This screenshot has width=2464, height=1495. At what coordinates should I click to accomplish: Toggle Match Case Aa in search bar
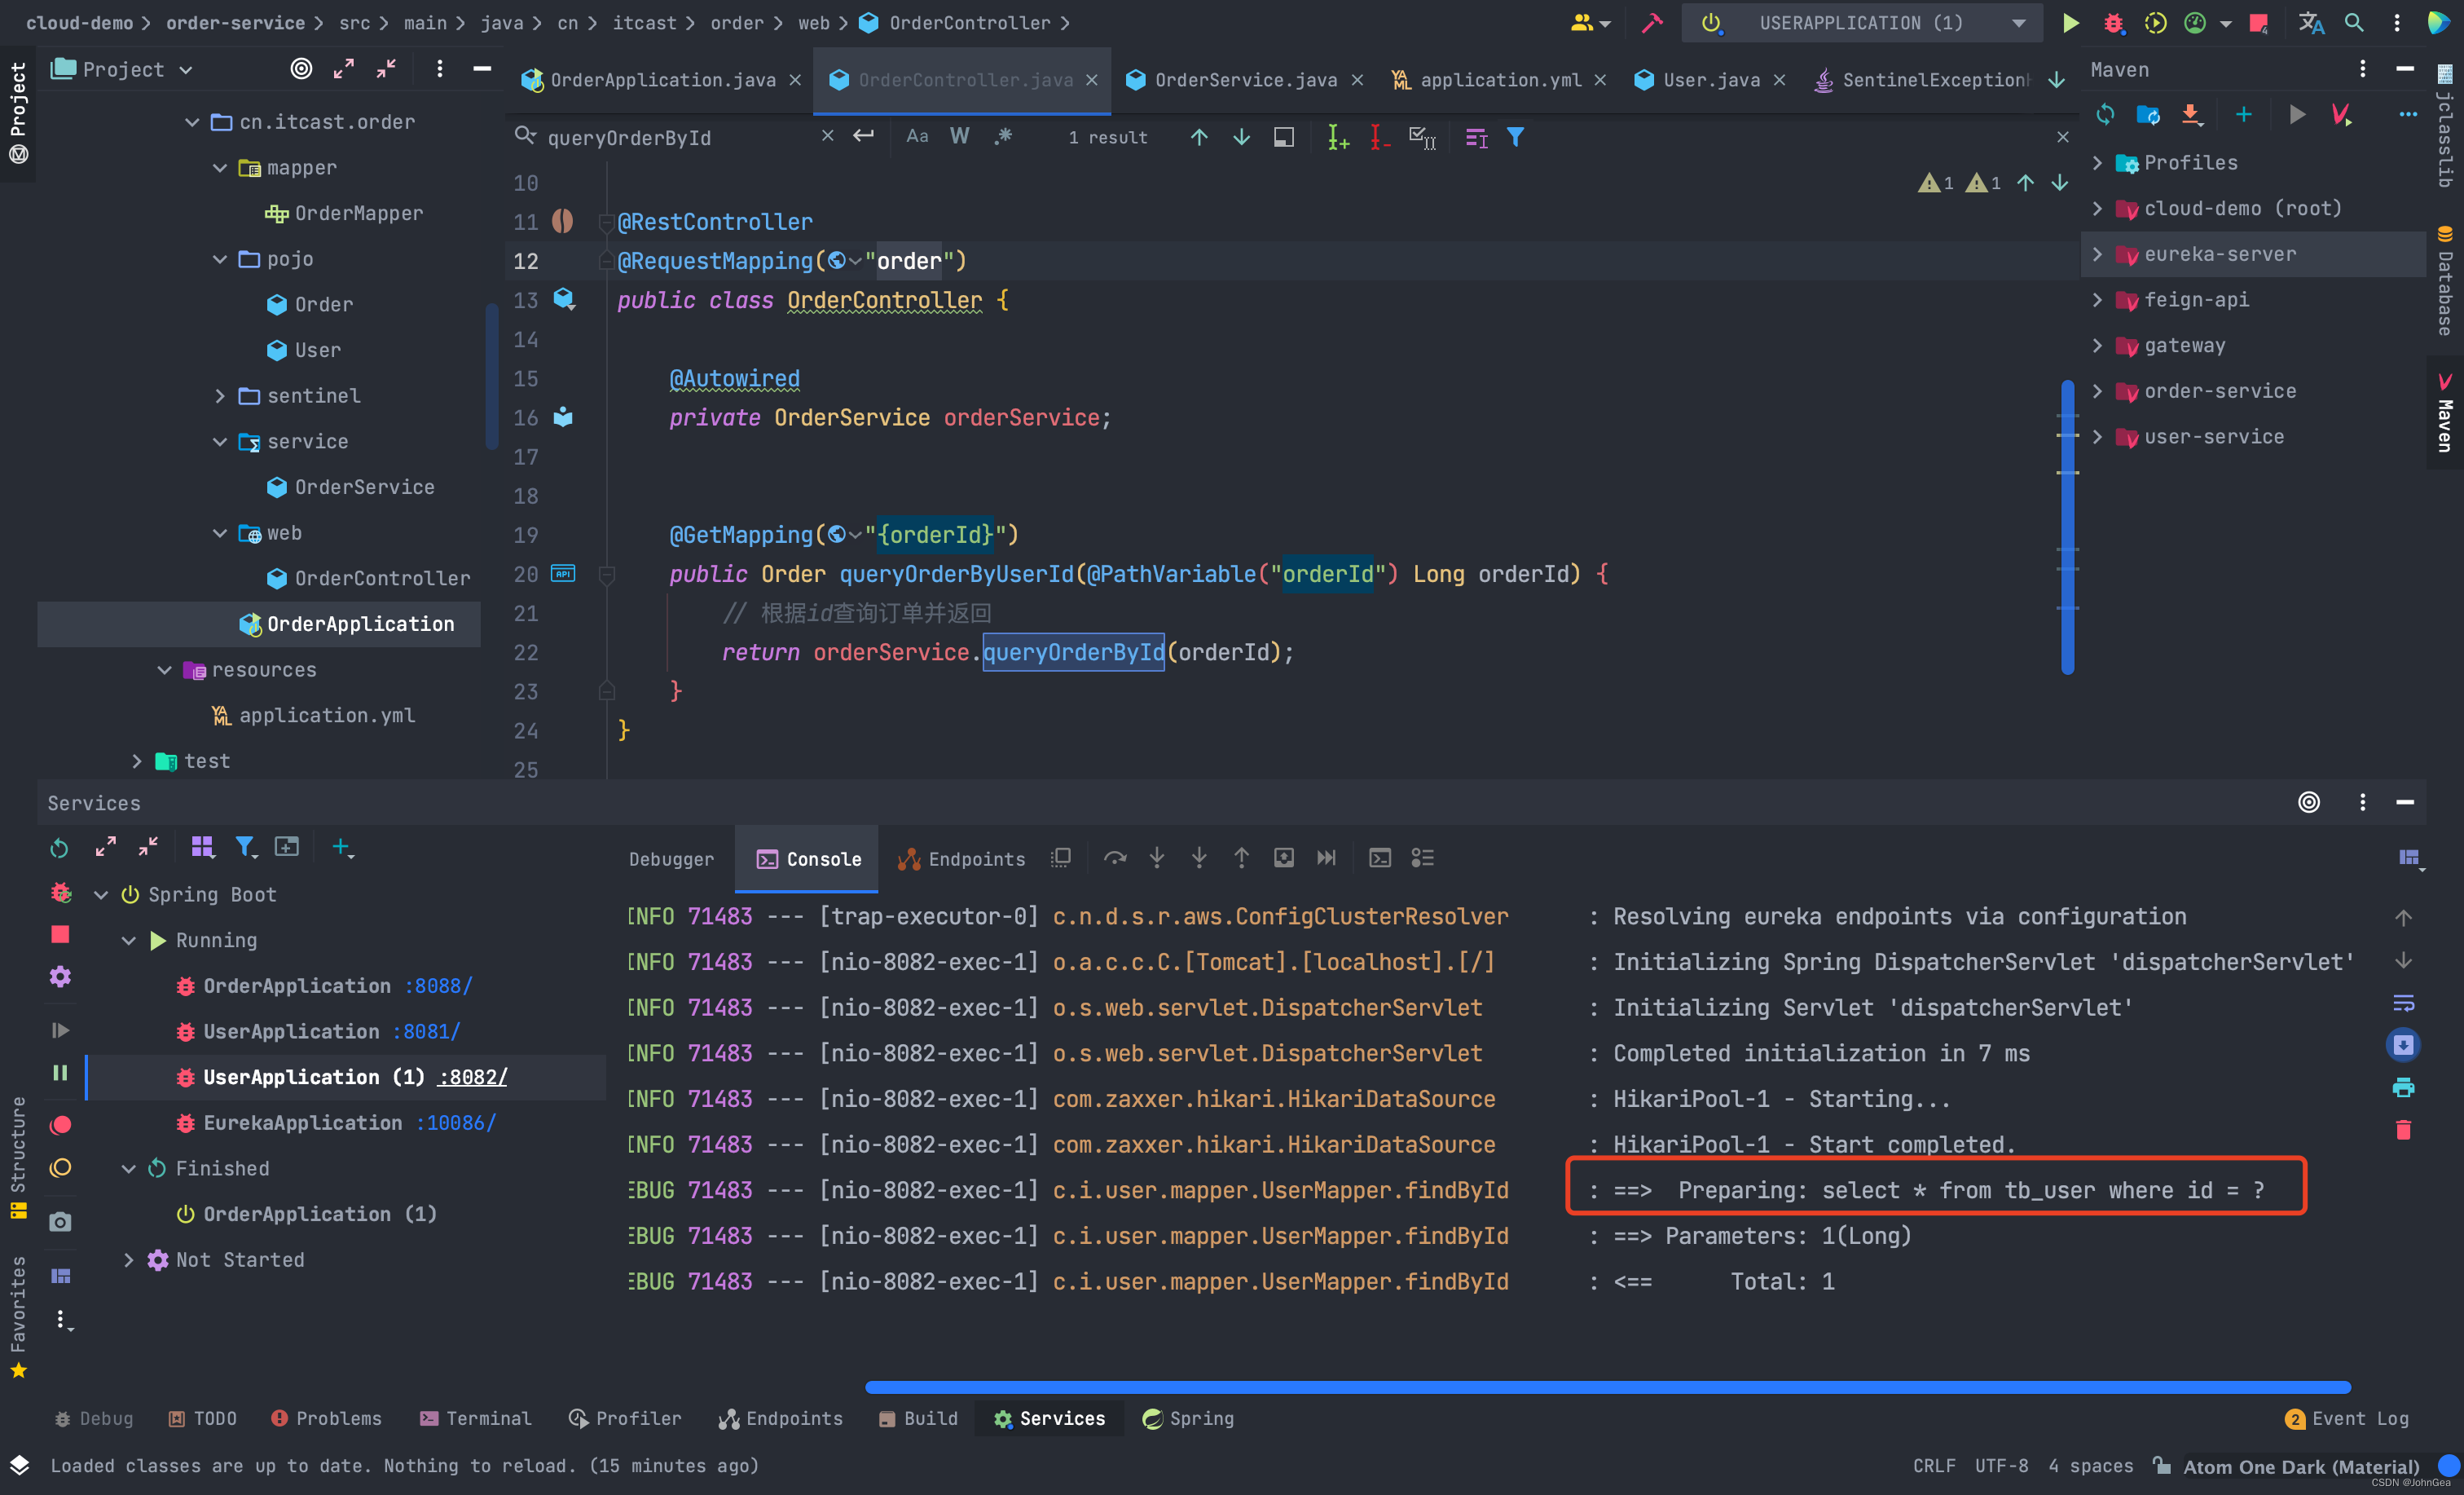(x=917, y=137)
